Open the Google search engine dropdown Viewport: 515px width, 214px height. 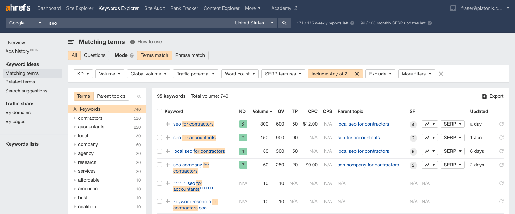[25, 23]
